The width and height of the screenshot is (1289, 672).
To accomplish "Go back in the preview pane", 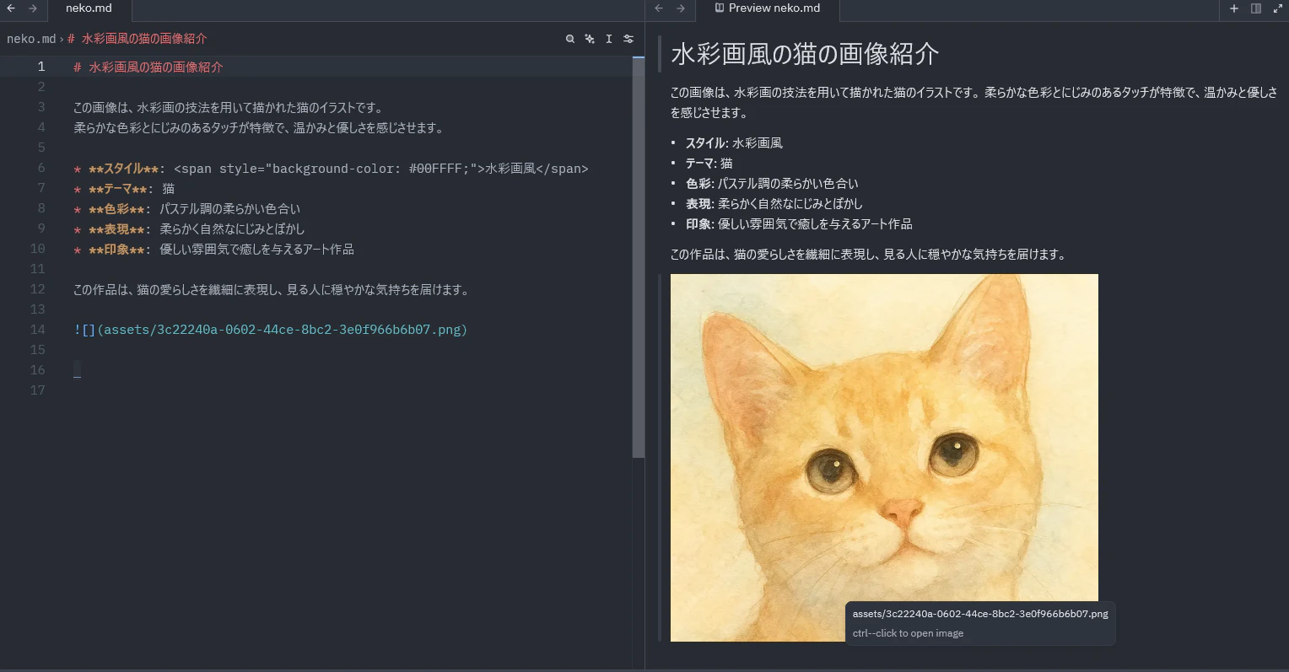I will [x=659, y=8].
